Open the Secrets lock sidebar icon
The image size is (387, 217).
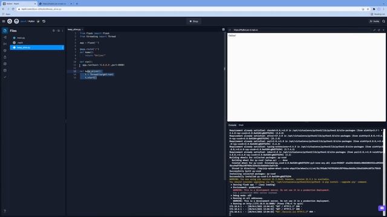[5, 57]
